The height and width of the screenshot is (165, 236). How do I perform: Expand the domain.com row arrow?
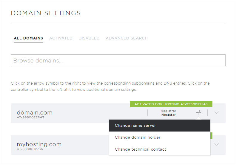coord(217,113)
